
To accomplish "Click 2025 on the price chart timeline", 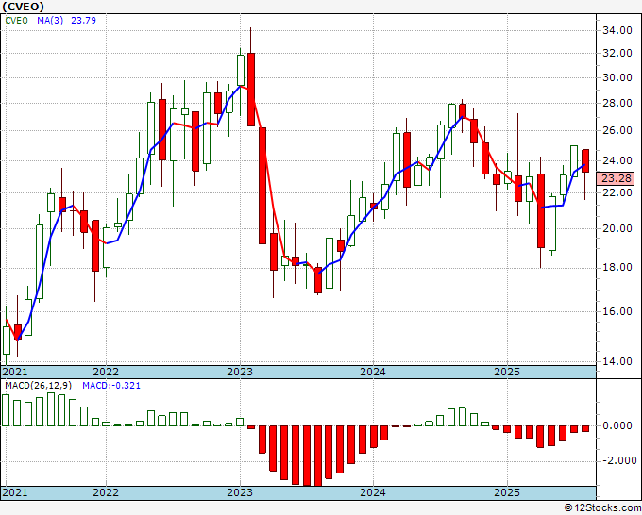I will (507, 372).
